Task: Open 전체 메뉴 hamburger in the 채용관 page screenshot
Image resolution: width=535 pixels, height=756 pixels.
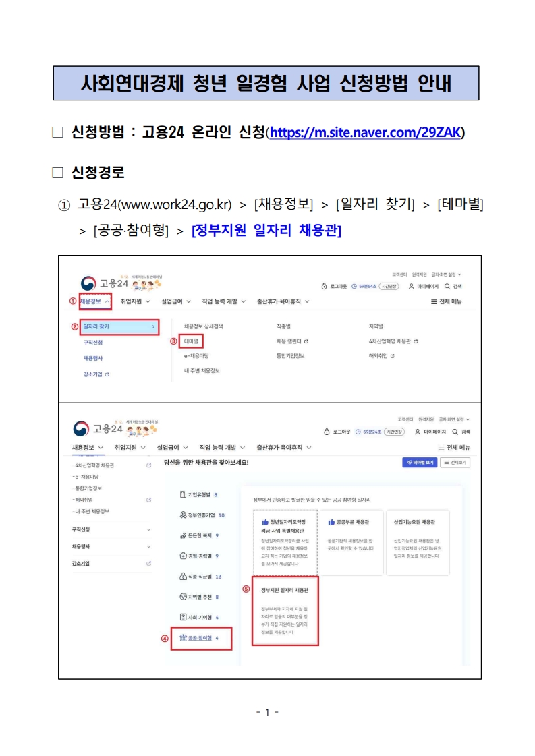Action: click(x=441, y=448)
